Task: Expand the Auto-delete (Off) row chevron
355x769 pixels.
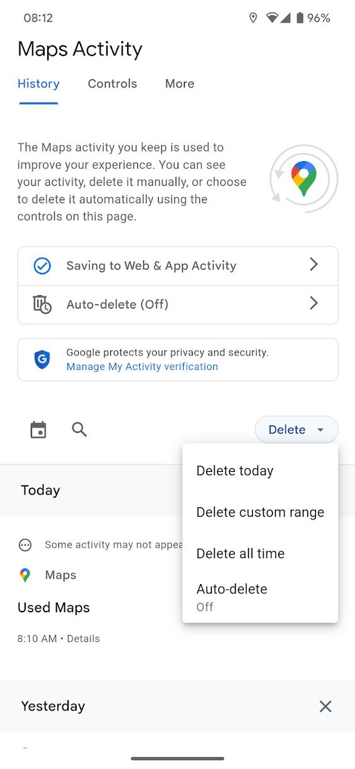Action: [314, 304]
